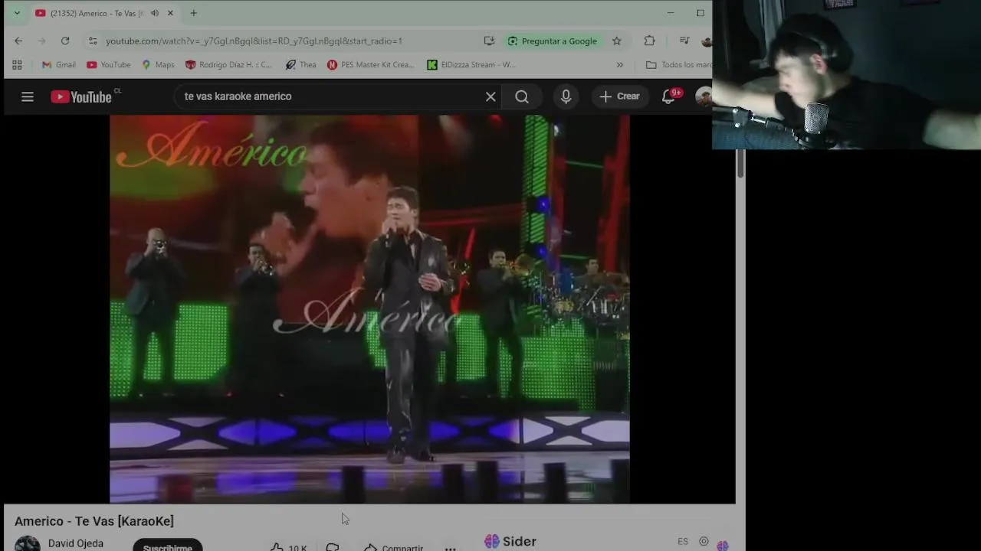Reload the current page
This screenshot has height=551, width=981.
click(65, 41)
